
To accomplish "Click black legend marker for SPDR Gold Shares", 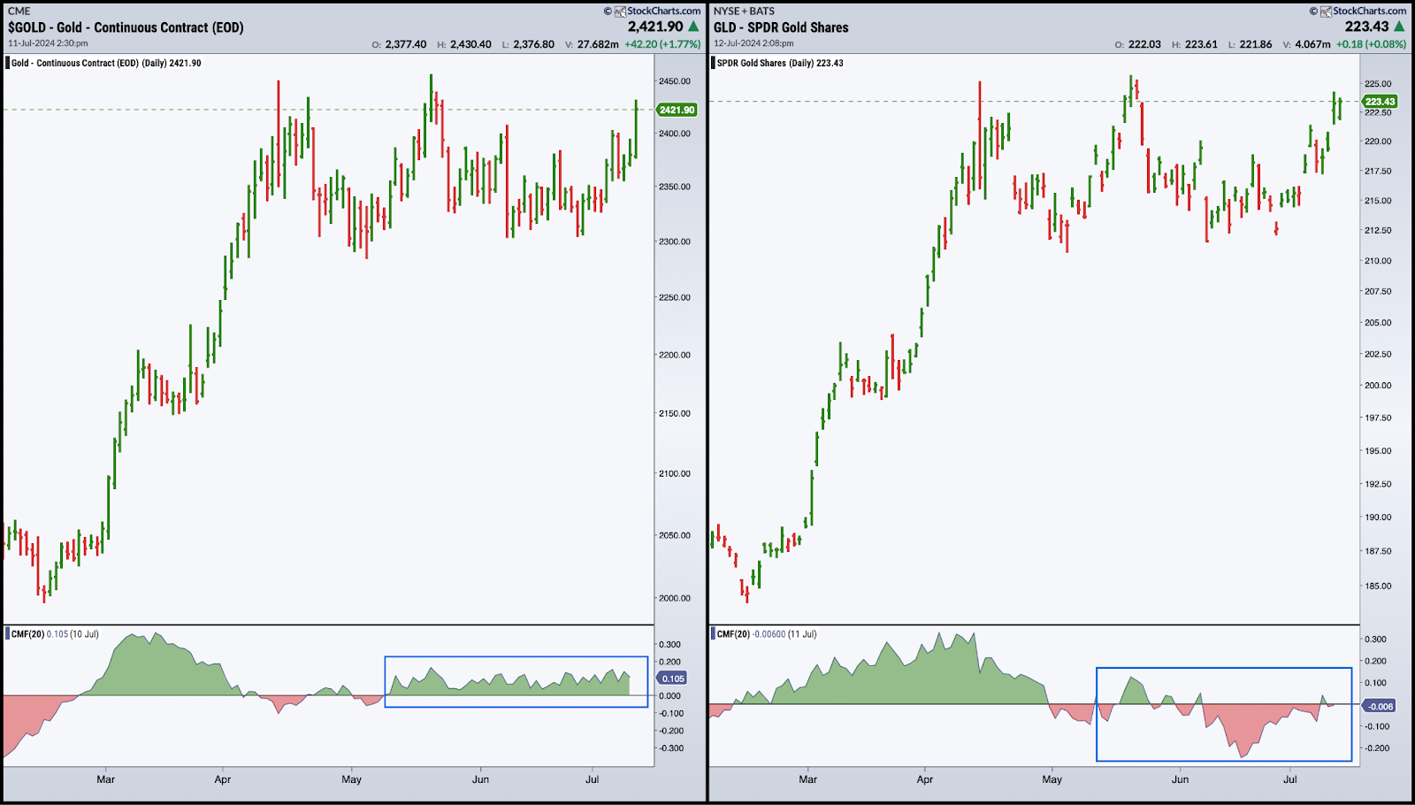I will tap(713, 63).
